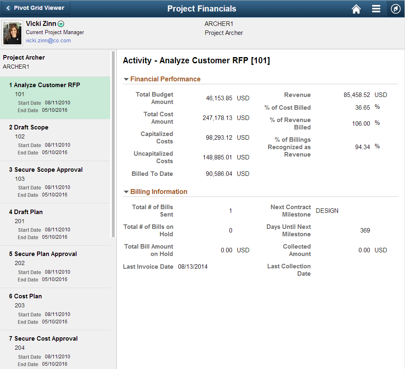Click the ARCHER1 project label under Project Archer
This screenshot has width=405, height=369.
(x=15, y=67)
